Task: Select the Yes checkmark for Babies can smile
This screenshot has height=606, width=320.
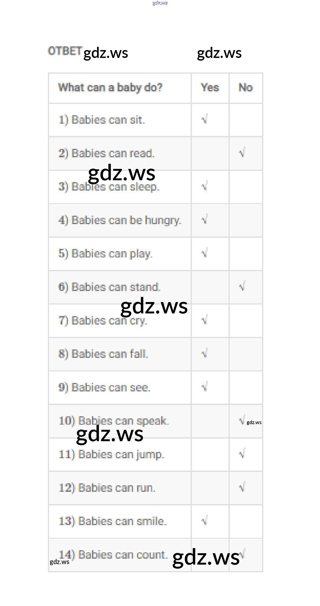Action: click(x=204, y=520)
